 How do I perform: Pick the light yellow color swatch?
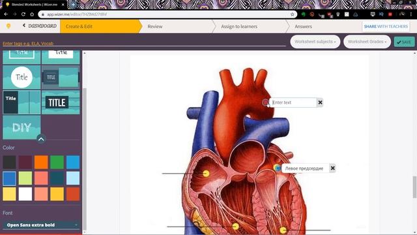(x=9, y=194)
